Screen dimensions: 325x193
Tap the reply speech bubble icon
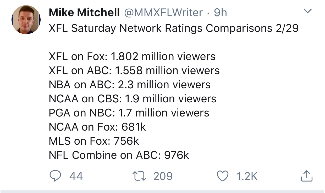pyautogui.click(x=55, y=176)
